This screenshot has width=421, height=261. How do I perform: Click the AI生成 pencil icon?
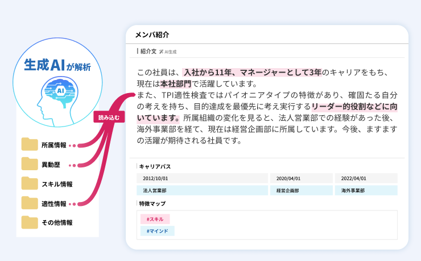point(161,52)
